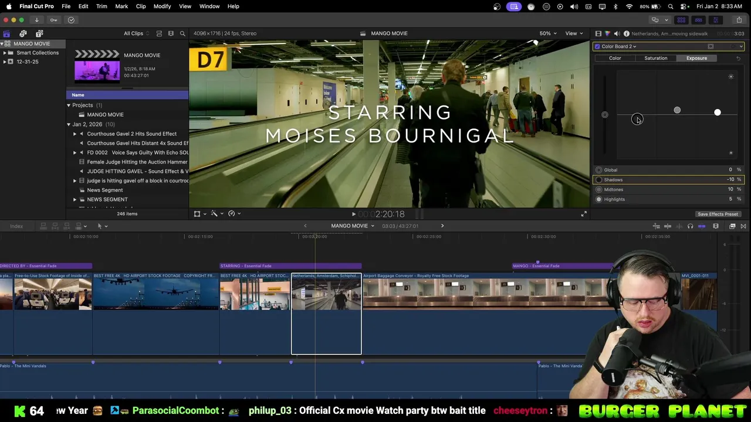The width and height of the screenshot is (751, 422).
Task: Open clip appearance and filtering options
Action: [171, 33]
